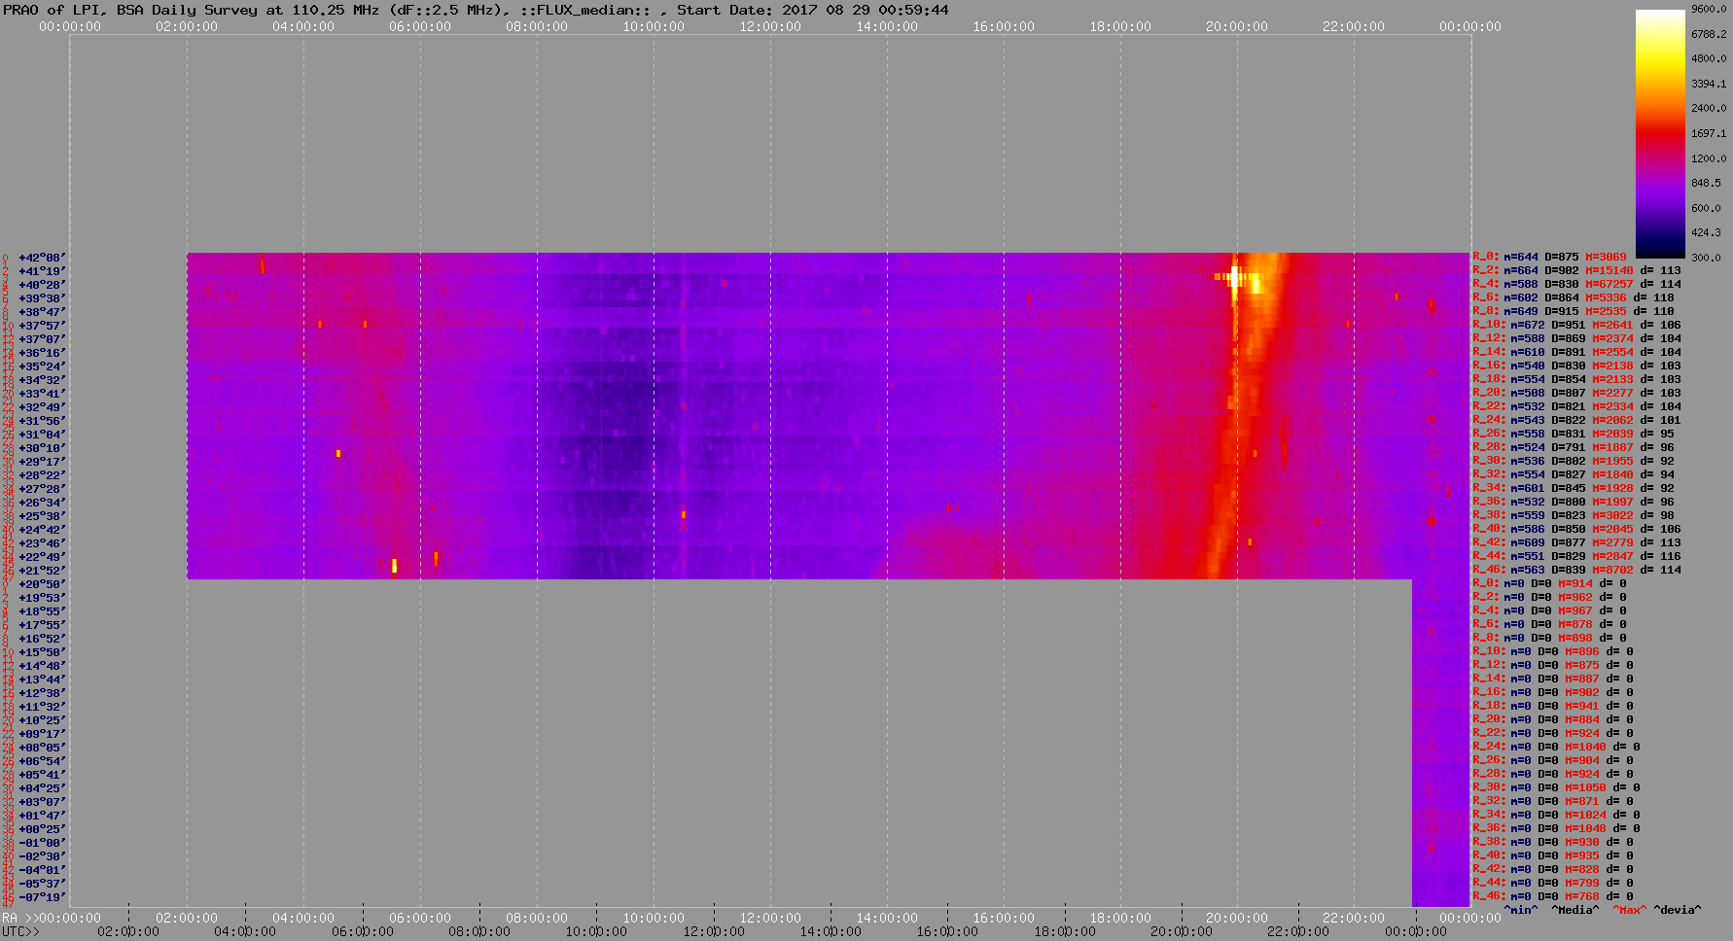Click the 1200.0 color scale value
The height and width of the screenshot is (941, 1733).
coord(1709,158)
